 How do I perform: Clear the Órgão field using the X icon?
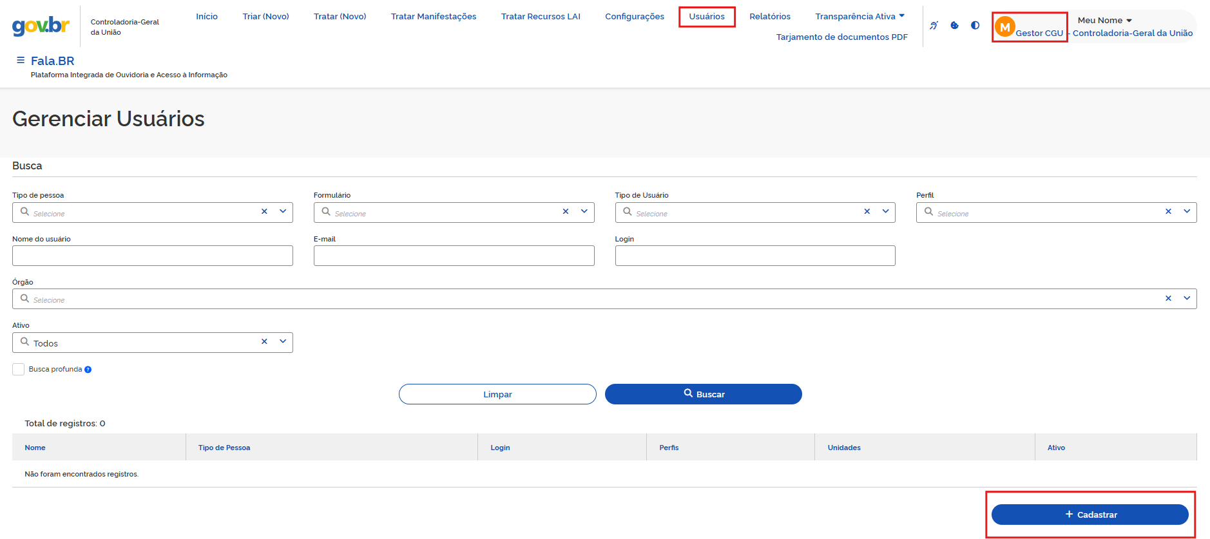[x=1168, y=299]
